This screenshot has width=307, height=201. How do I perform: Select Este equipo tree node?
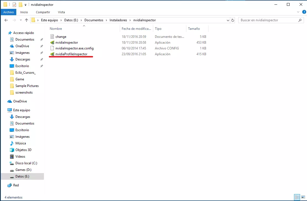[x=22, y=110]
